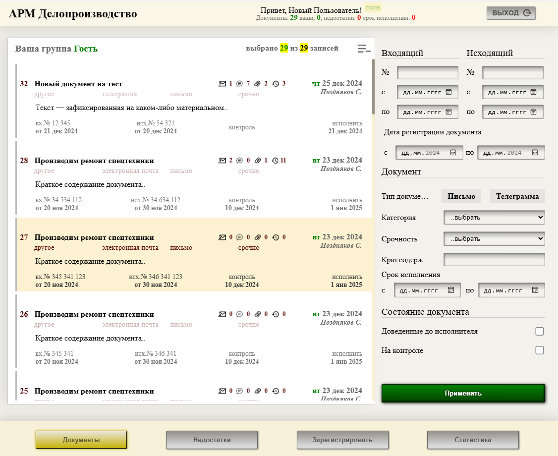This screenshot has width=558, height=456.
Task: Open calendar for registration date 'с' field
Action: pos(453,153)
